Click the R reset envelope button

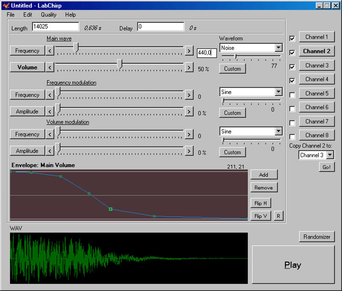tap(279, 216)
